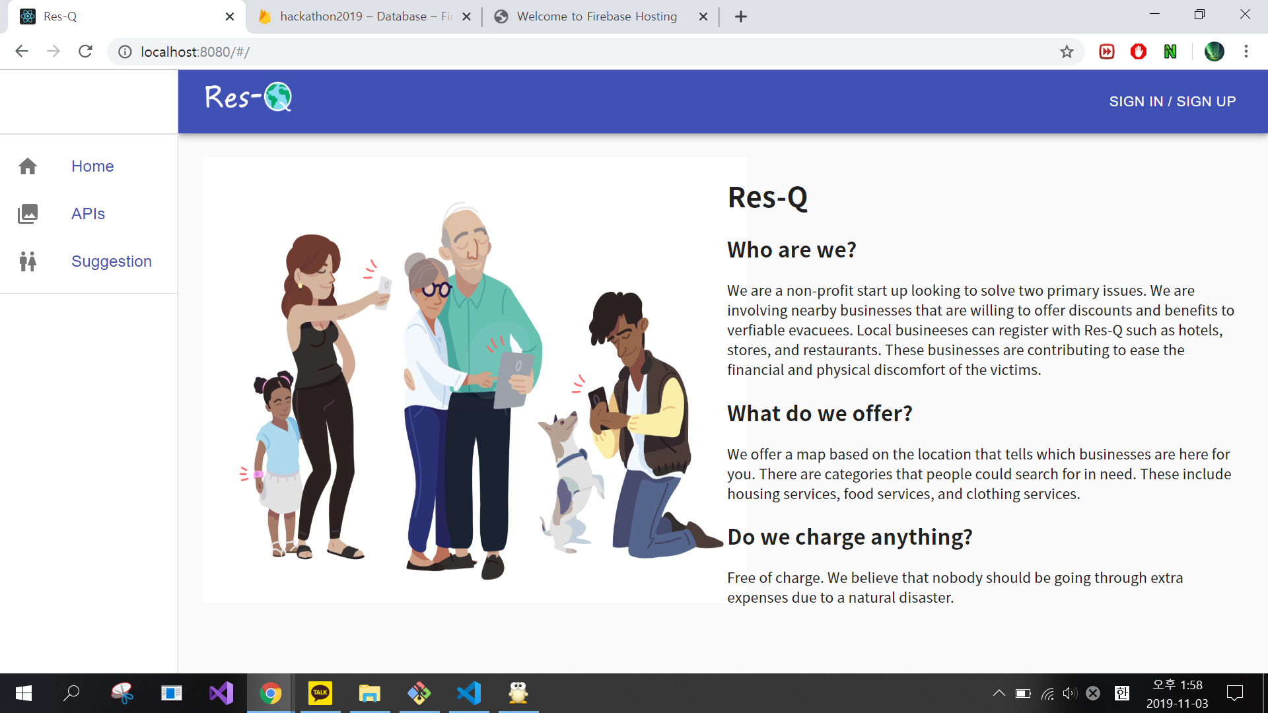Click the APIs image icon in sidebar
This screenshot has width=1268, height=713.
coord(28,214)
